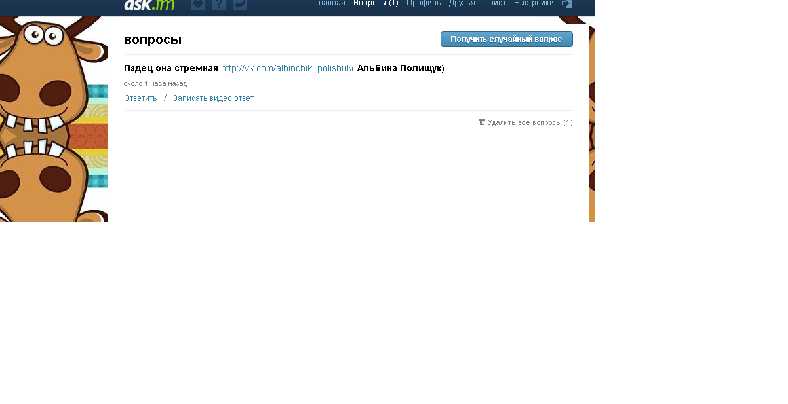
Task: Click the logout icon
Action: (567, 3)
